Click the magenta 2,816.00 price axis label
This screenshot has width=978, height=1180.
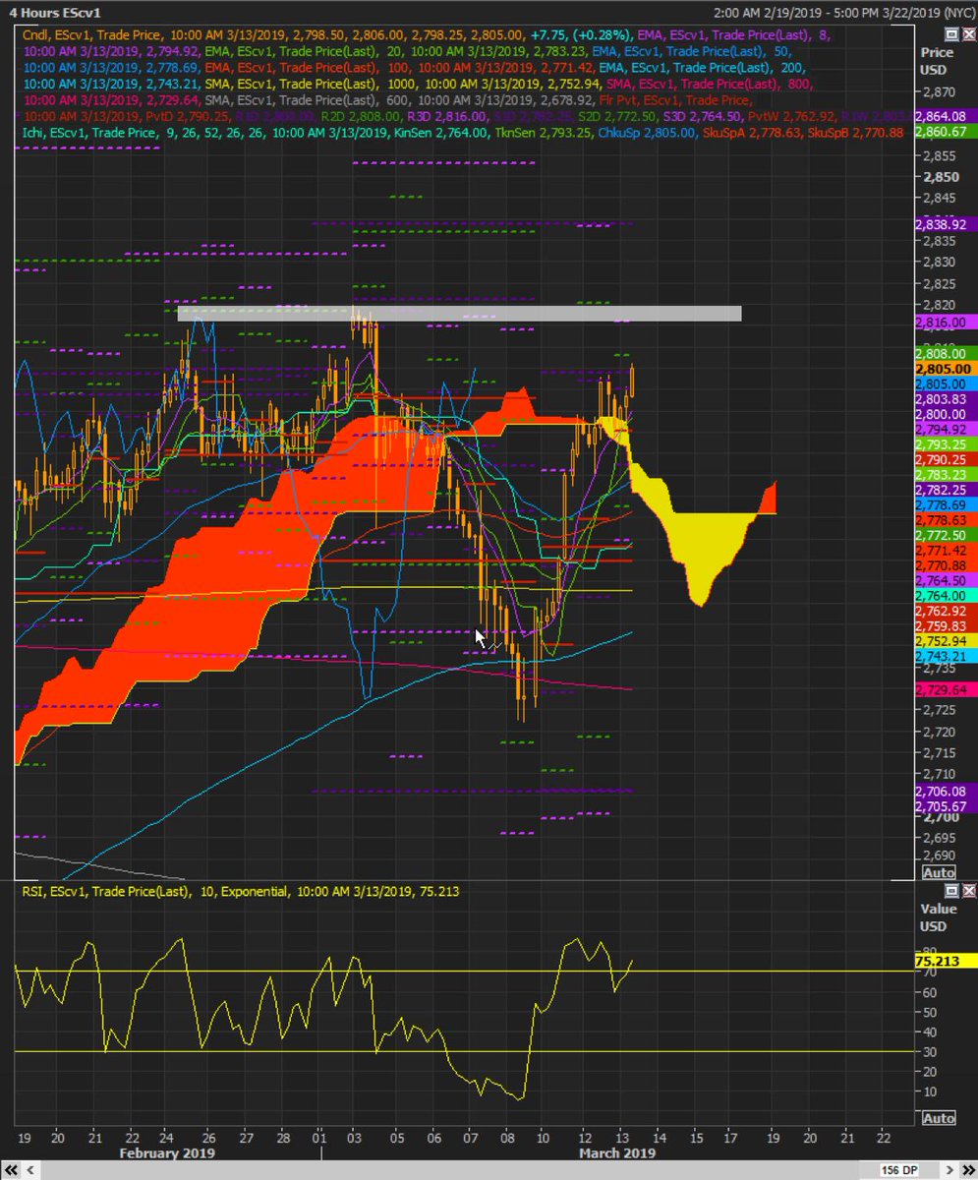pyautogui.click(x=945, y=322)
